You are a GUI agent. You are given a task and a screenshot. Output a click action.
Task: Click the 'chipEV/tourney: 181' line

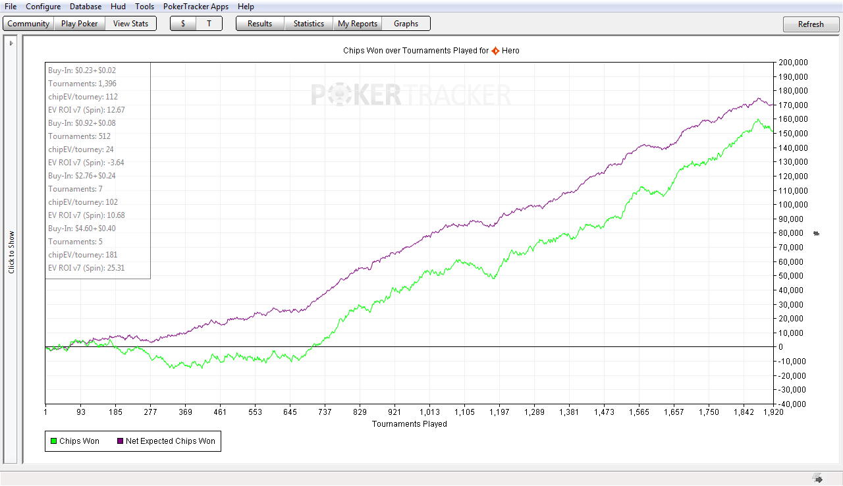(x=83, y=255)
